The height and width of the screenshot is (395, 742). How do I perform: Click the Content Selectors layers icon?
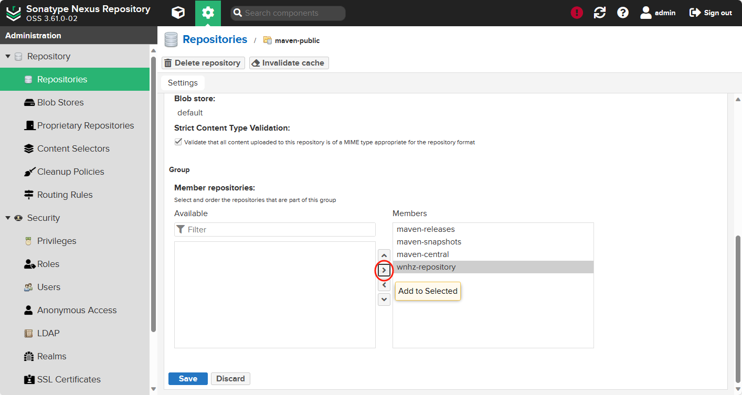[x=29, y=148]
